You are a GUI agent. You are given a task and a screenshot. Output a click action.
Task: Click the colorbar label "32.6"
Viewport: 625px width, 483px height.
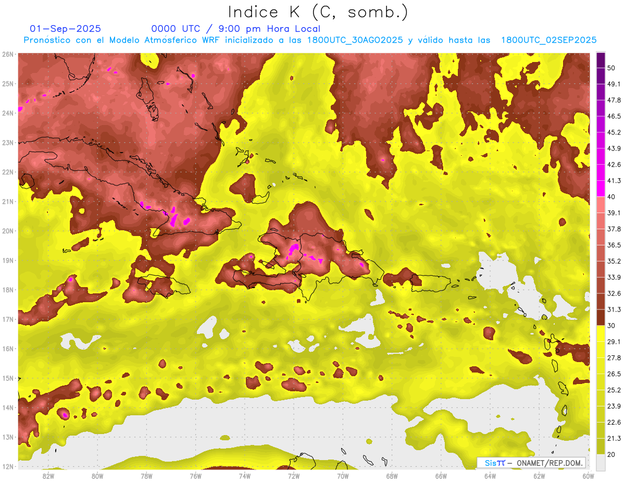tap(614, 293)
